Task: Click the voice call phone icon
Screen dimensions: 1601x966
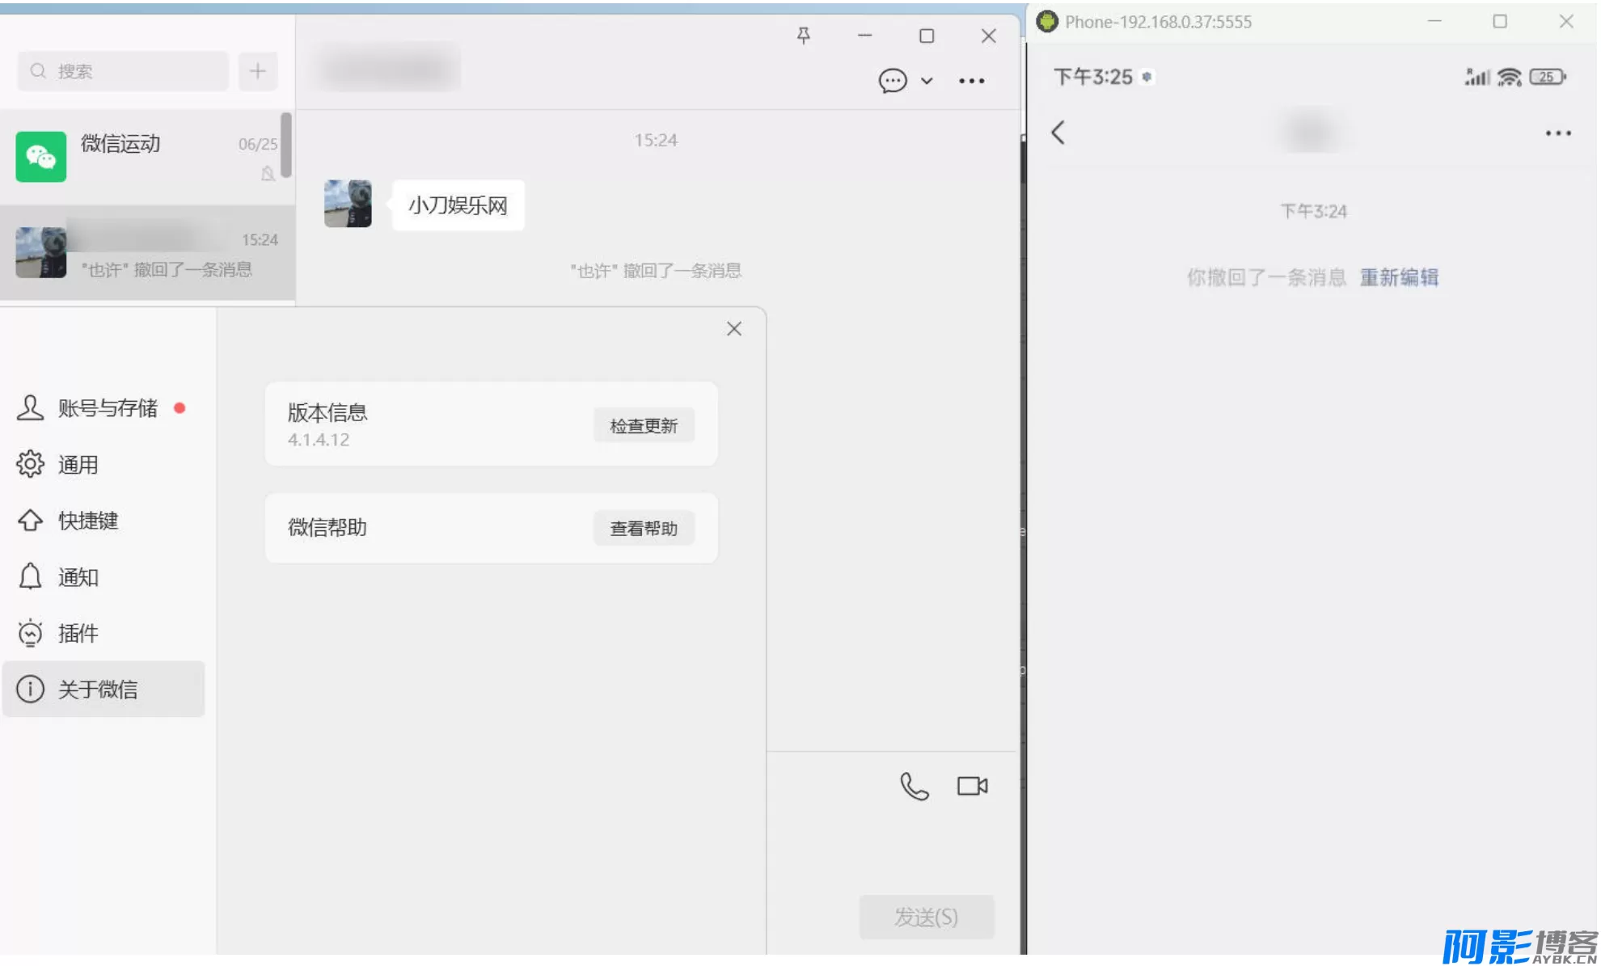Action: coord(914,786)
